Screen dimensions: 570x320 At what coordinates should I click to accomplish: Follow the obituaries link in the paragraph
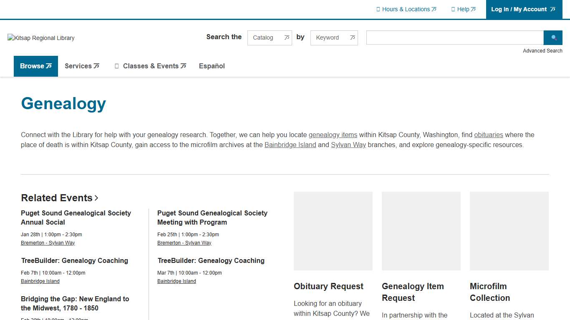point(488,135)
